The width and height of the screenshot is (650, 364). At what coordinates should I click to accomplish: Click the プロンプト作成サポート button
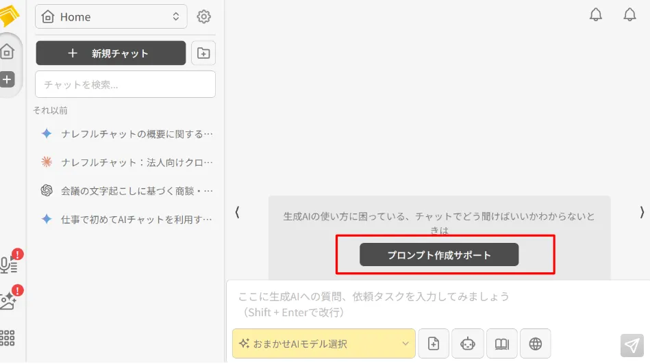pos(439,255)
